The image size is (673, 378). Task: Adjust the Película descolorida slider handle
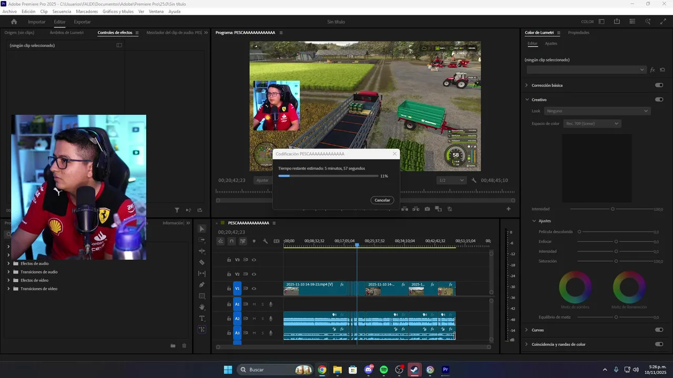(x=579, y=232)
